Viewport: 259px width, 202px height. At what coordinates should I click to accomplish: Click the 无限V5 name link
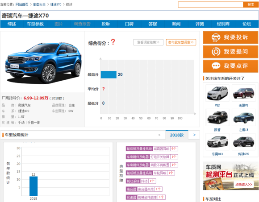click(243, 106)
